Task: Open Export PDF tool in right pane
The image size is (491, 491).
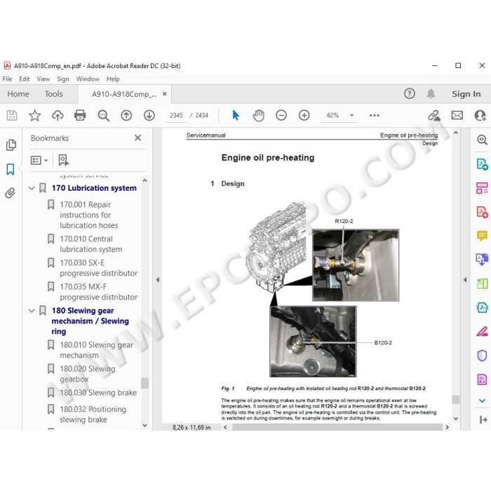Action: 482,164
